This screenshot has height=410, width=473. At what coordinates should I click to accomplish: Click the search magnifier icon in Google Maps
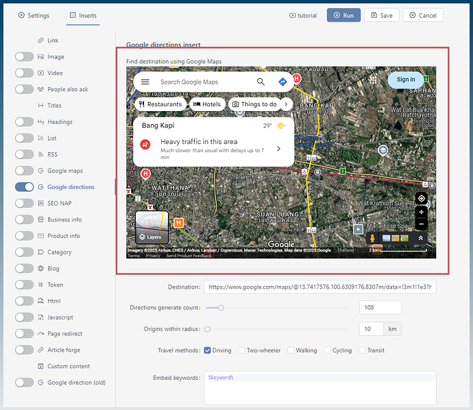[x=260, y=82]
